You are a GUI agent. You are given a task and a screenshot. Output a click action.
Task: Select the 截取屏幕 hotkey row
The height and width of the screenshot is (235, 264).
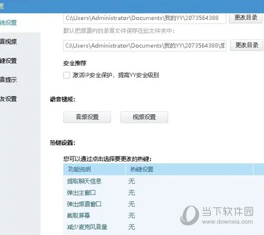pos(164,215)
